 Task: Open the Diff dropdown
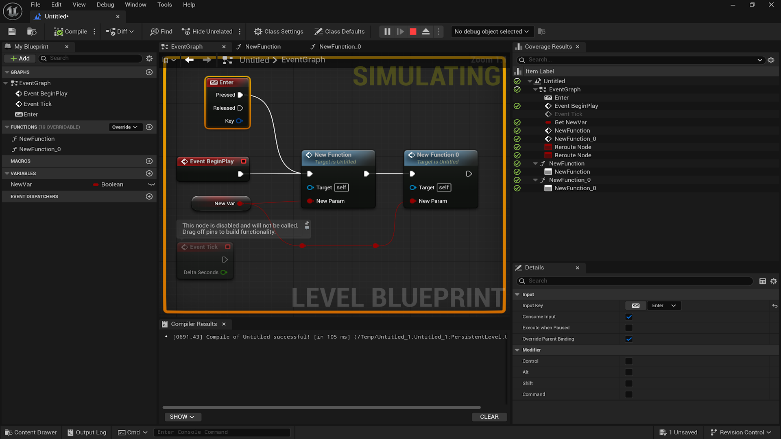[120, 31]
